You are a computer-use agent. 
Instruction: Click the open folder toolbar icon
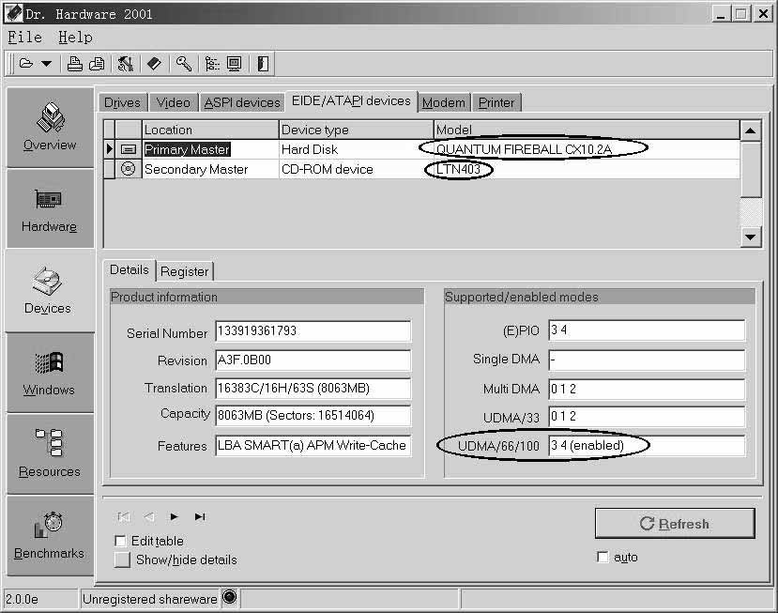(x=25, y=64)
